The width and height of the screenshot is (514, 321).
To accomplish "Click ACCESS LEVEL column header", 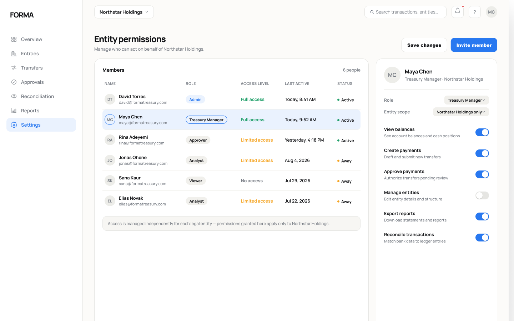I will (x=255, y=83).
